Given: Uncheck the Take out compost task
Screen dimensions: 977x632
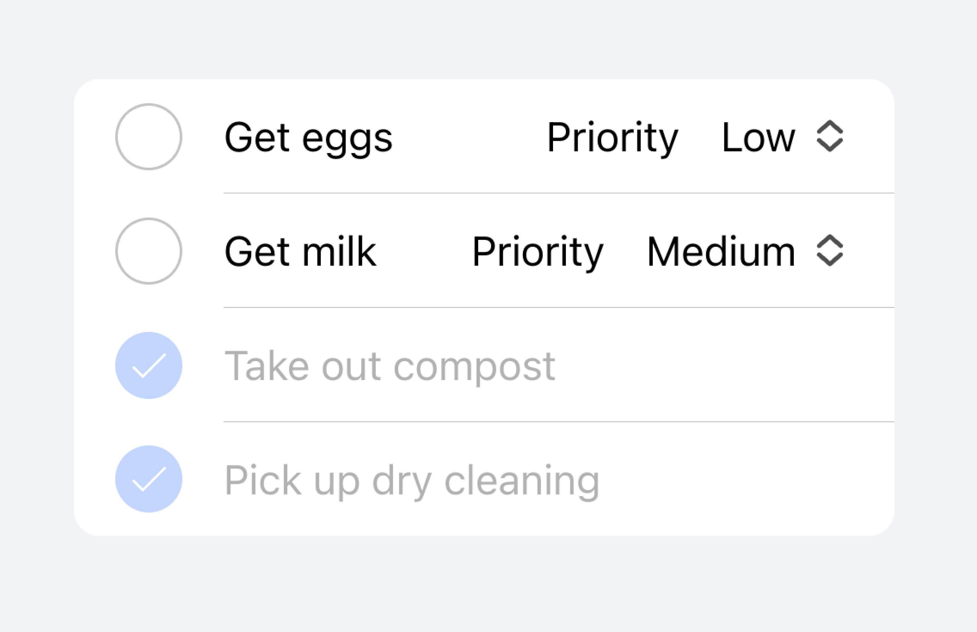Looking at the screenshot, I should point(148,365).
